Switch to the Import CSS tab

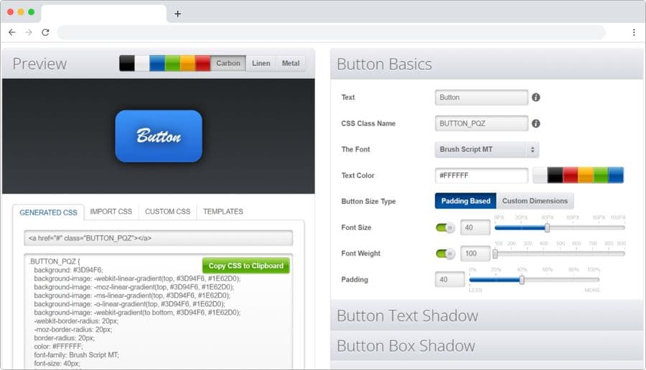coord(111,212)
